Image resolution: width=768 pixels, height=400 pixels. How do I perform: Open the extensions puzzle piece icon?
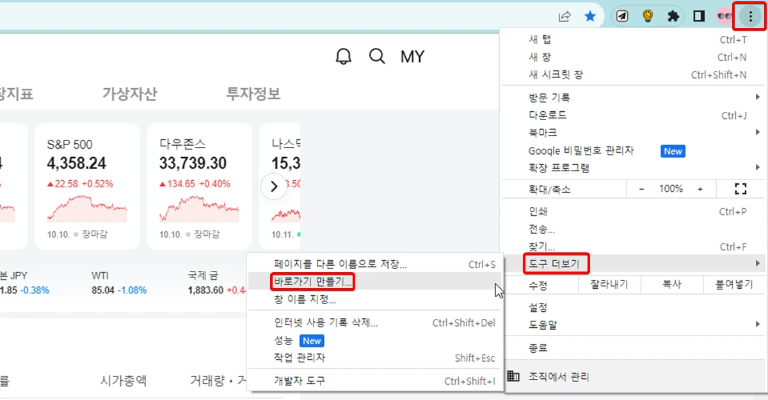(673, 16)
